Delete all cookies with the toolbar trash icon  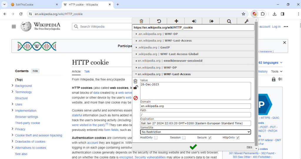point(141,21)
